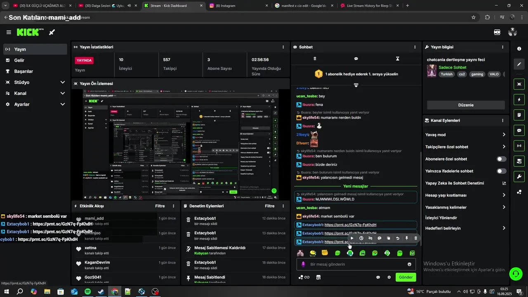Click the hourglass icon in the chat toolbar

[398, 59]
